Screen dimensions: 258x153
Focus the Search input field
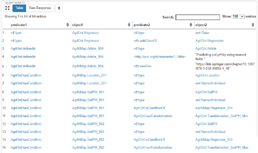click(198, 17)
